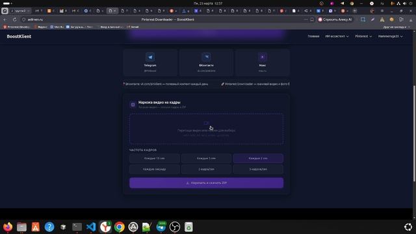Open the Help dock icon
Screen dimensions: 416x234
tap(49, 227)
